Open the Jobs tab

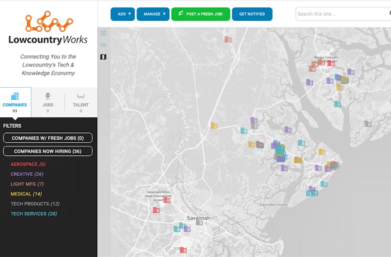coord(48,103)
